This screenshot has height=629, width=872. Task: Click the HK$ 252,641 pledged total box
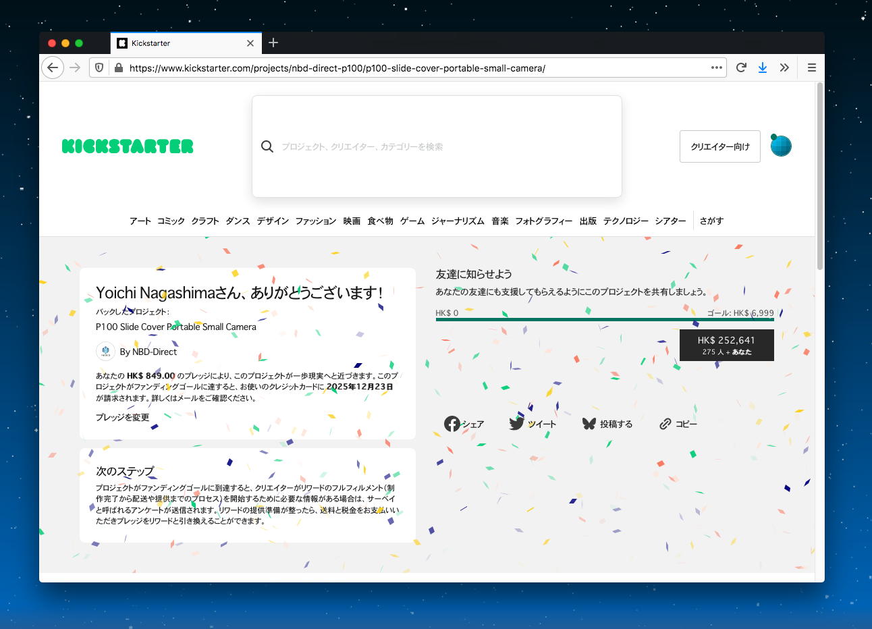pos(726,345)
